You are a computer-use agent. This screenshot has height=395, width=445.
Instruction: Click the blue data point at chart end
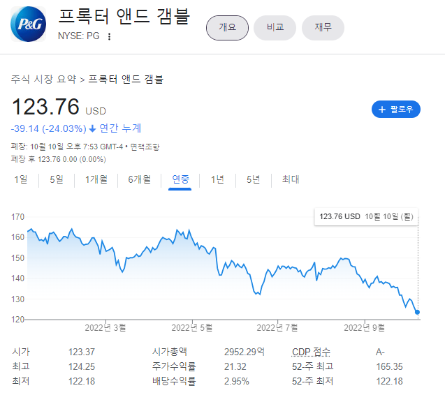pos(417,312)
